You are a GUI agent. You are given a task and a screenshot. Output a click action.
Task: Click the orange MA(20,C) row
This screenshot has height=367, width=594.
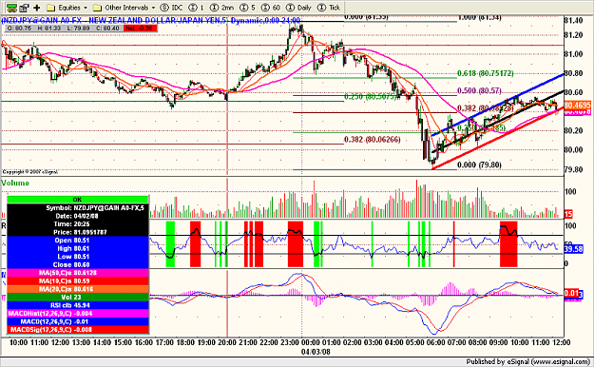click(x=78, y=289)
